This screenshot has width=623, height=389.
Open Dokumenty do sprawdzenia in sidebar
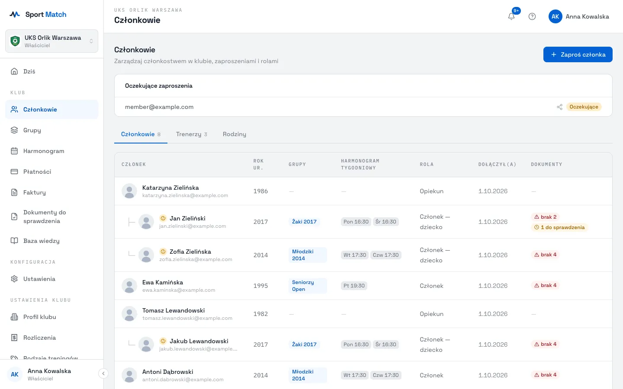point(51,217)
